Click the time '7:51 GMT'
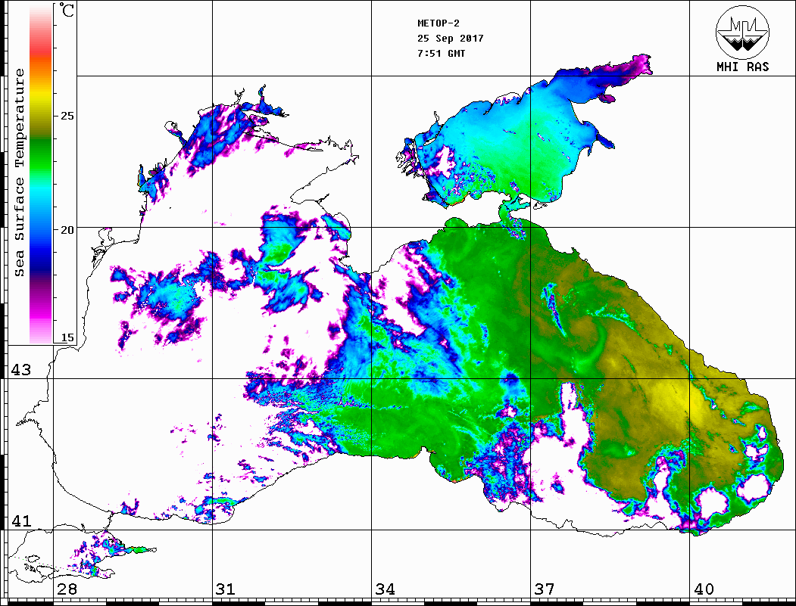This screenshot has height=606, width=796. [441, 53]
